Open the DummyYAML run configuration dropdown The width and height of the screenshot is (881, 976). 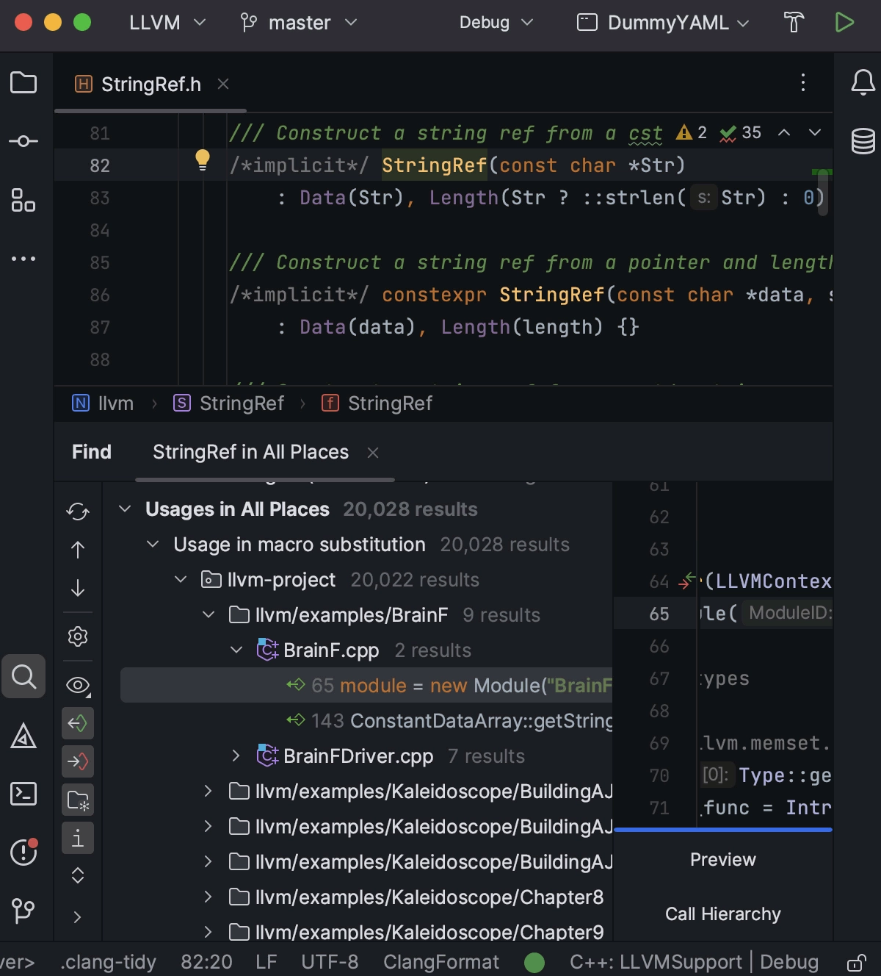pos(664,23)
